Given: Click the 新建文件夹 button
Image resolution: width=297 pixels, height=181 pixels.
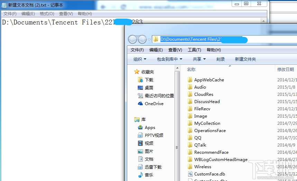Looking at the screenshot, I should pyautogui.click(x=245, y=59).
